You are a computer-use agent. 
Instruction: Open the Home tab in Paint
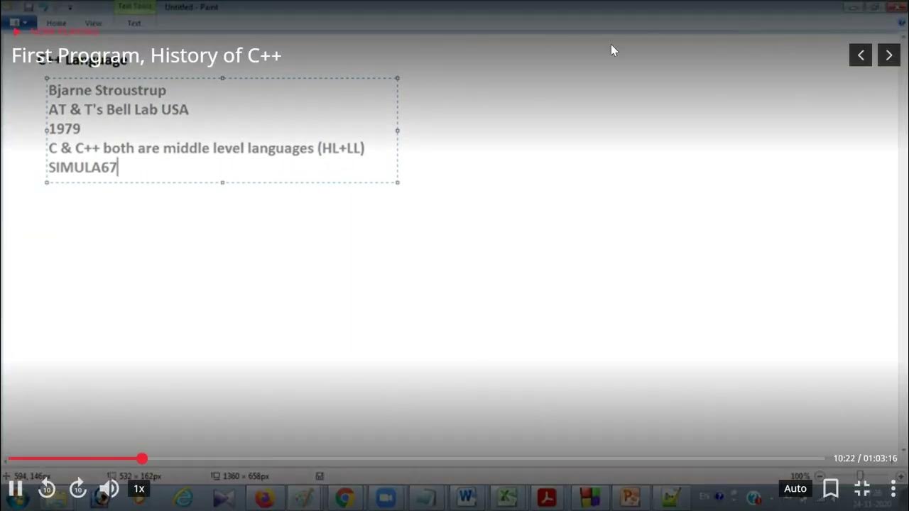[x=56, y=23]
